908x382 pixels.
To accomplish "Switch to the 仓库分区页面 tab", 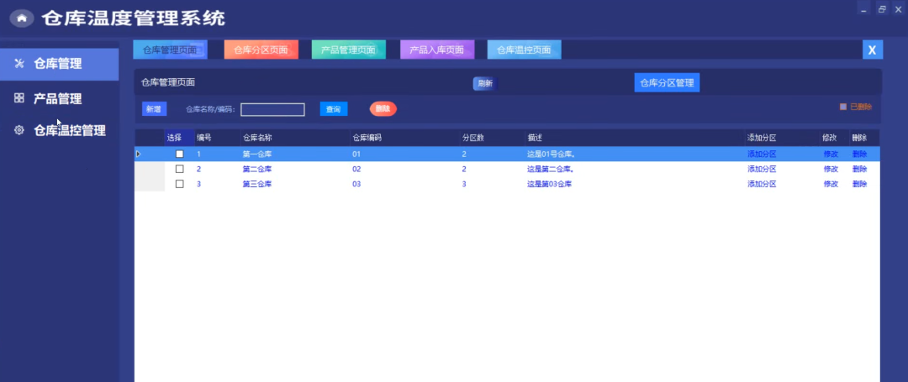I will (x=261, y=50).
